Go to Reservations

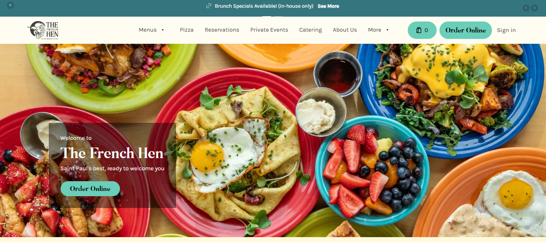[x=222, y=30]
